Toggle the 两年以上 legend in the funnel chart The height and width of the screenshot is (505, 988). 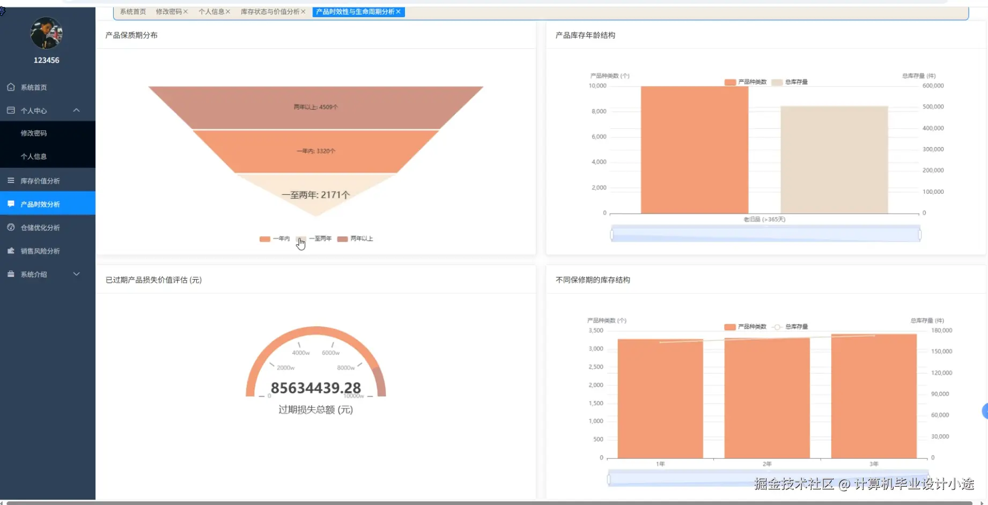(x=355, y=239)
